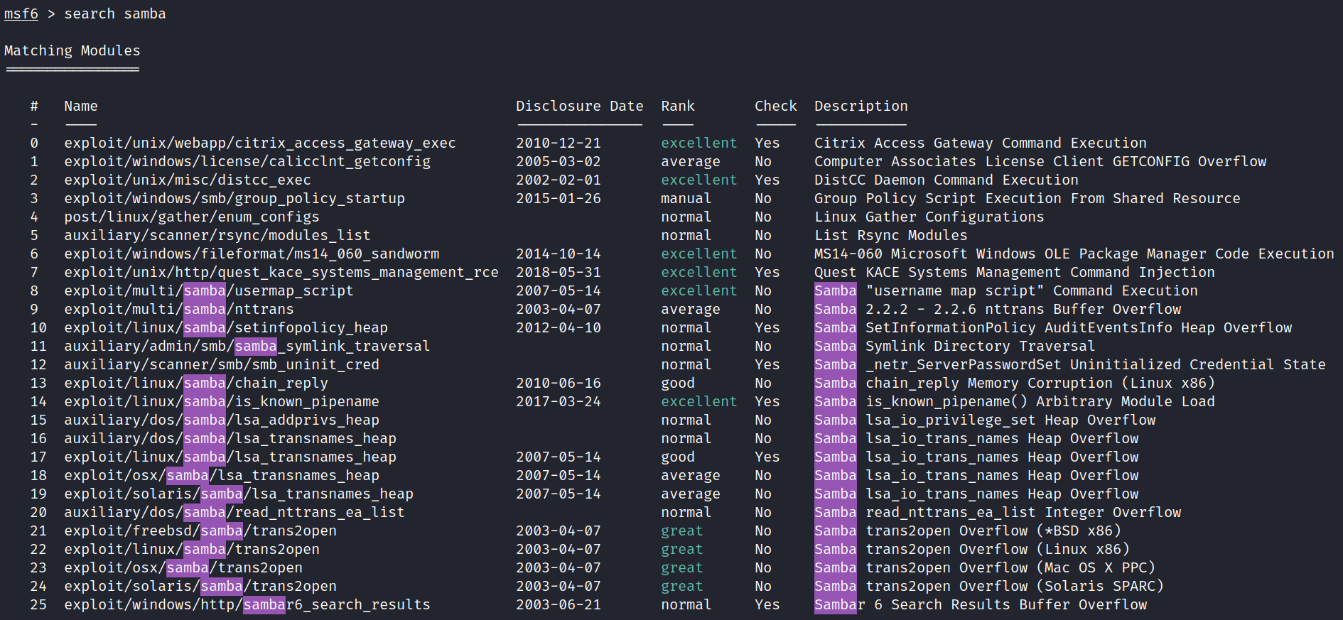Click the 'manual' rank value
Screen dimensions: 1343x620
tap(686, 198)
